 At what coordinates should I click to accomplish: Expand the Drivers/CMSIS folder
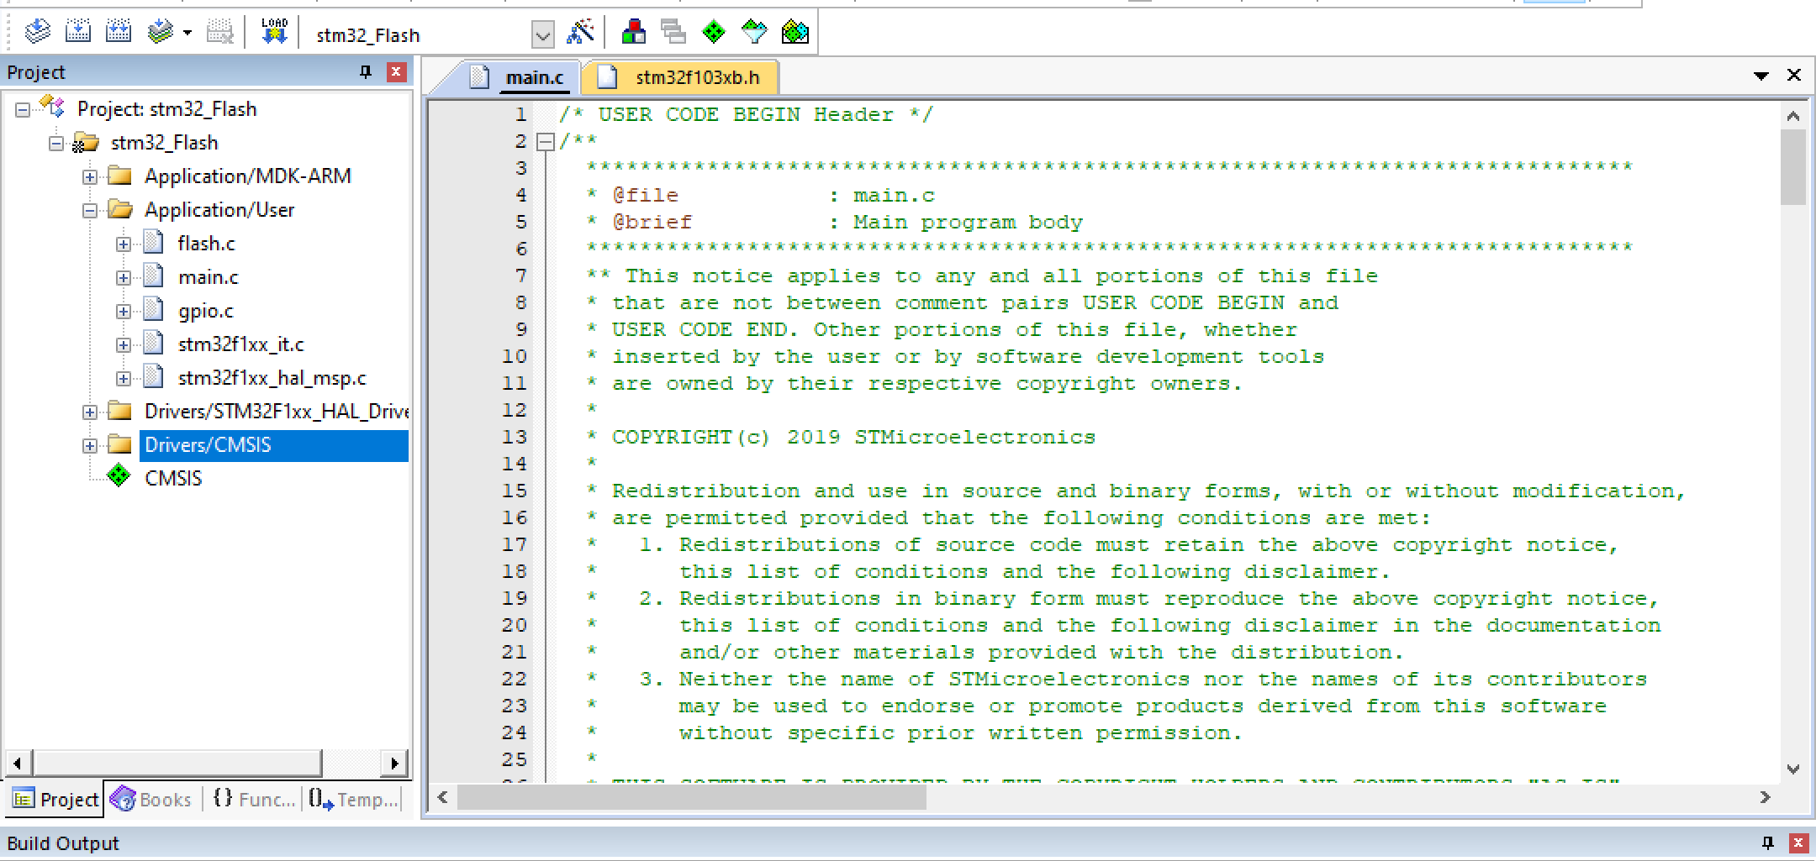pyautogui.click(x=90, y=445)
